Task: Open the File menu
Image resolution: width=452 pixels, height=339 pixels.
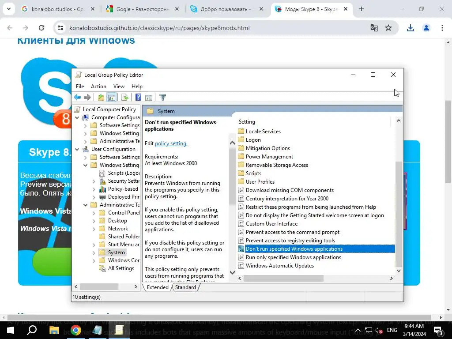Action: pyautogui.click(x=80, y=87)
